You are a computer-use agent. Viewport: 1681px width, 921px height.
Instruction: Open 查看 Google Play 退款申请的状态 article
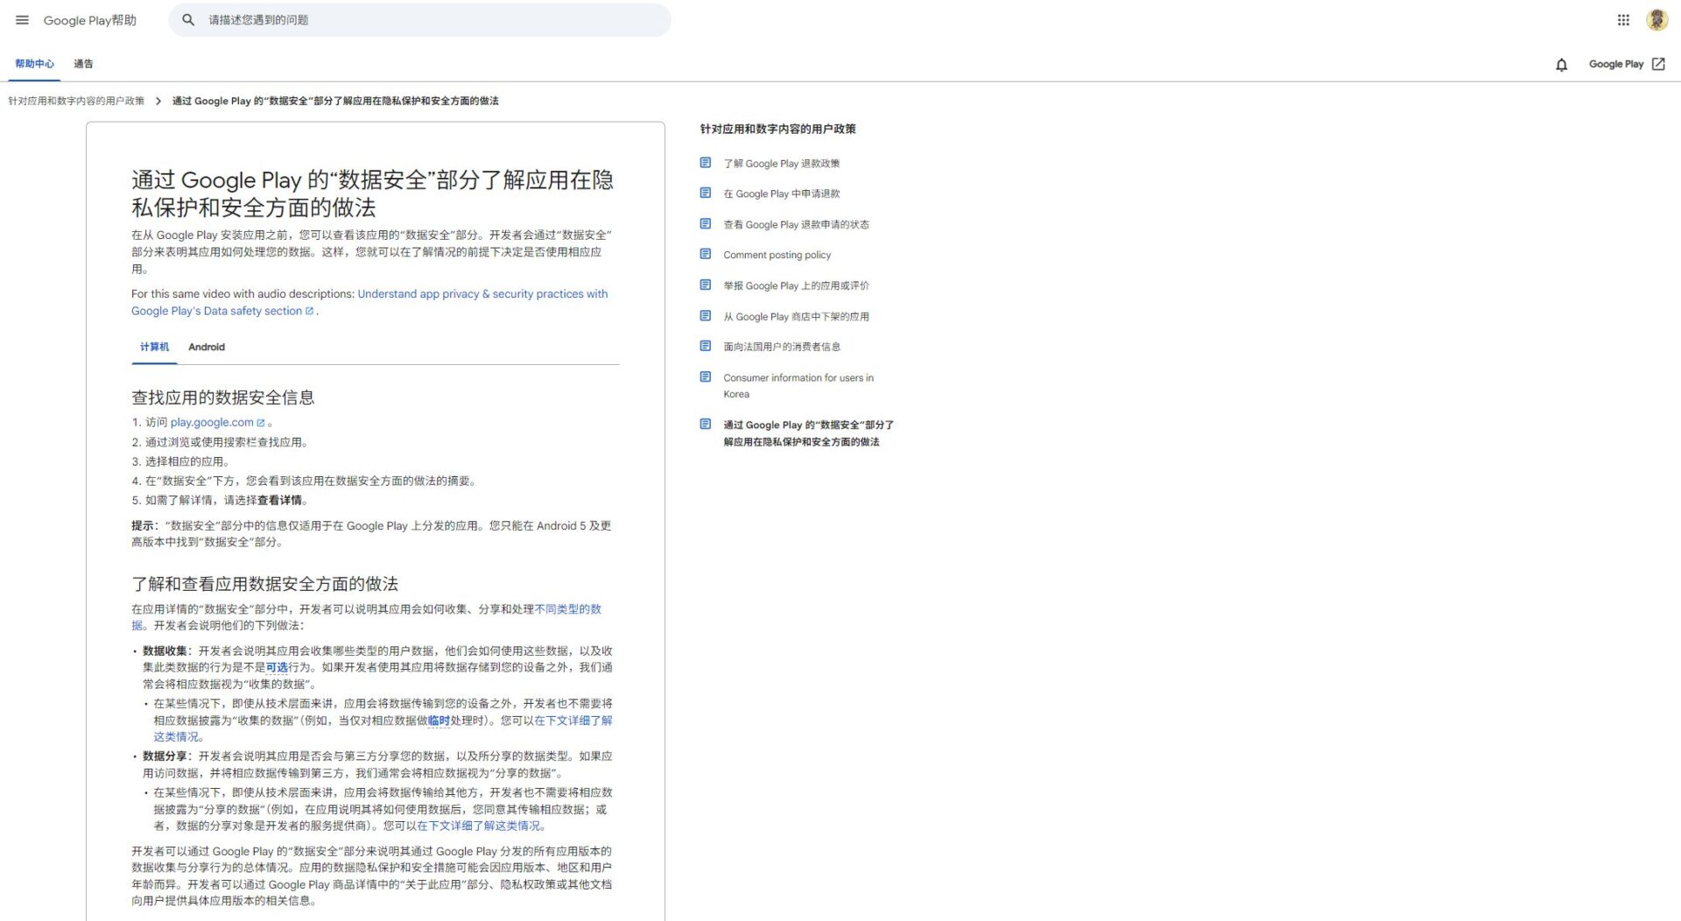[796, 225]
